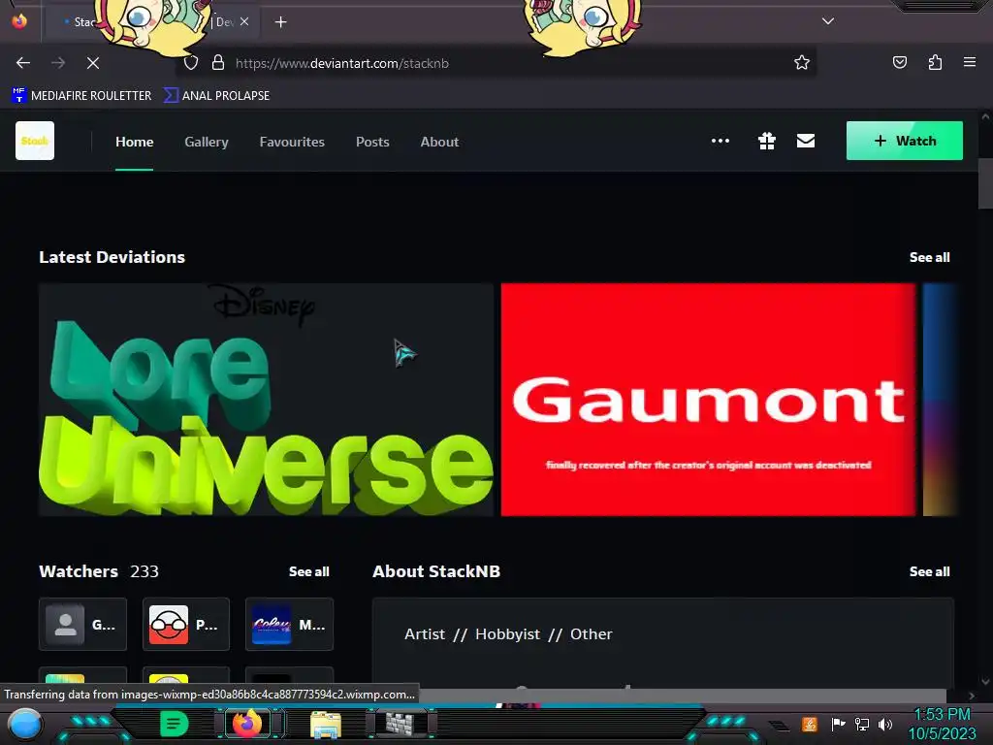Open the three-dot more options menu
The image size is (993, 745).
pos(721,141)
